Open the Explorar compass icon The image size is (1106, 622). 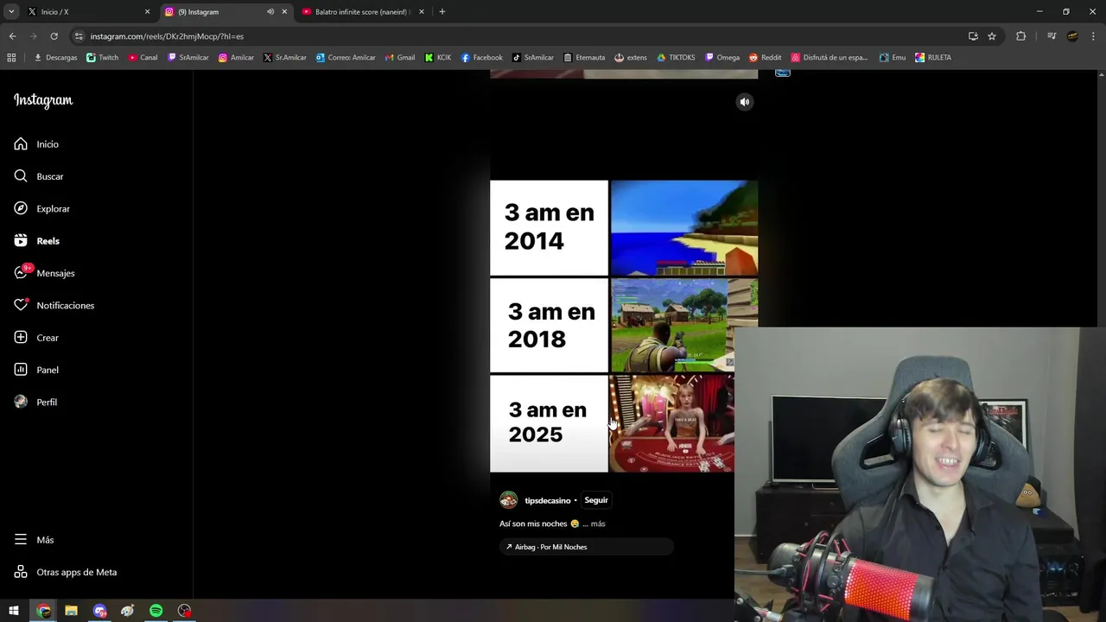[x=21, y=208]
